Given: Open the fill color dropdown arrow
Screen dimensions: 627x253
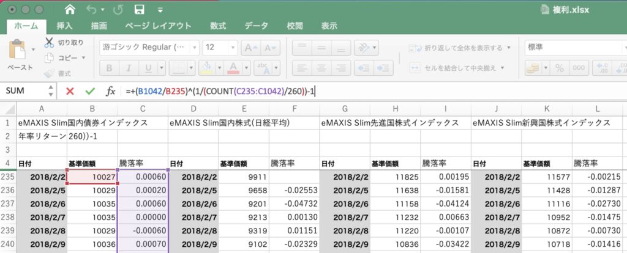Looking at the screenshot, I should [x=219, y=68].
